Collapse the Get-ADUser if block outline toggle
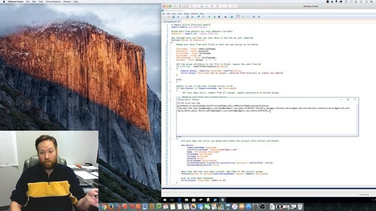 tap(170, 90)
